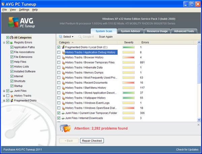Viewport: 202px width, 154px height.
Task: Click the Browser History row icon
Action: 63,57
